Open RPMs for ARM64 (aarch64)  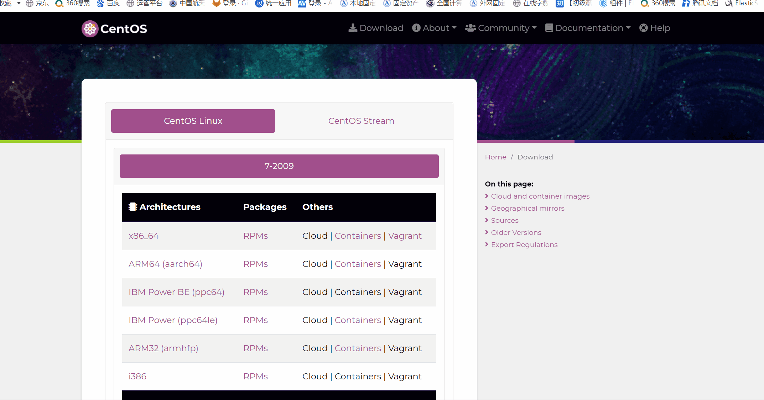(255, 264)
